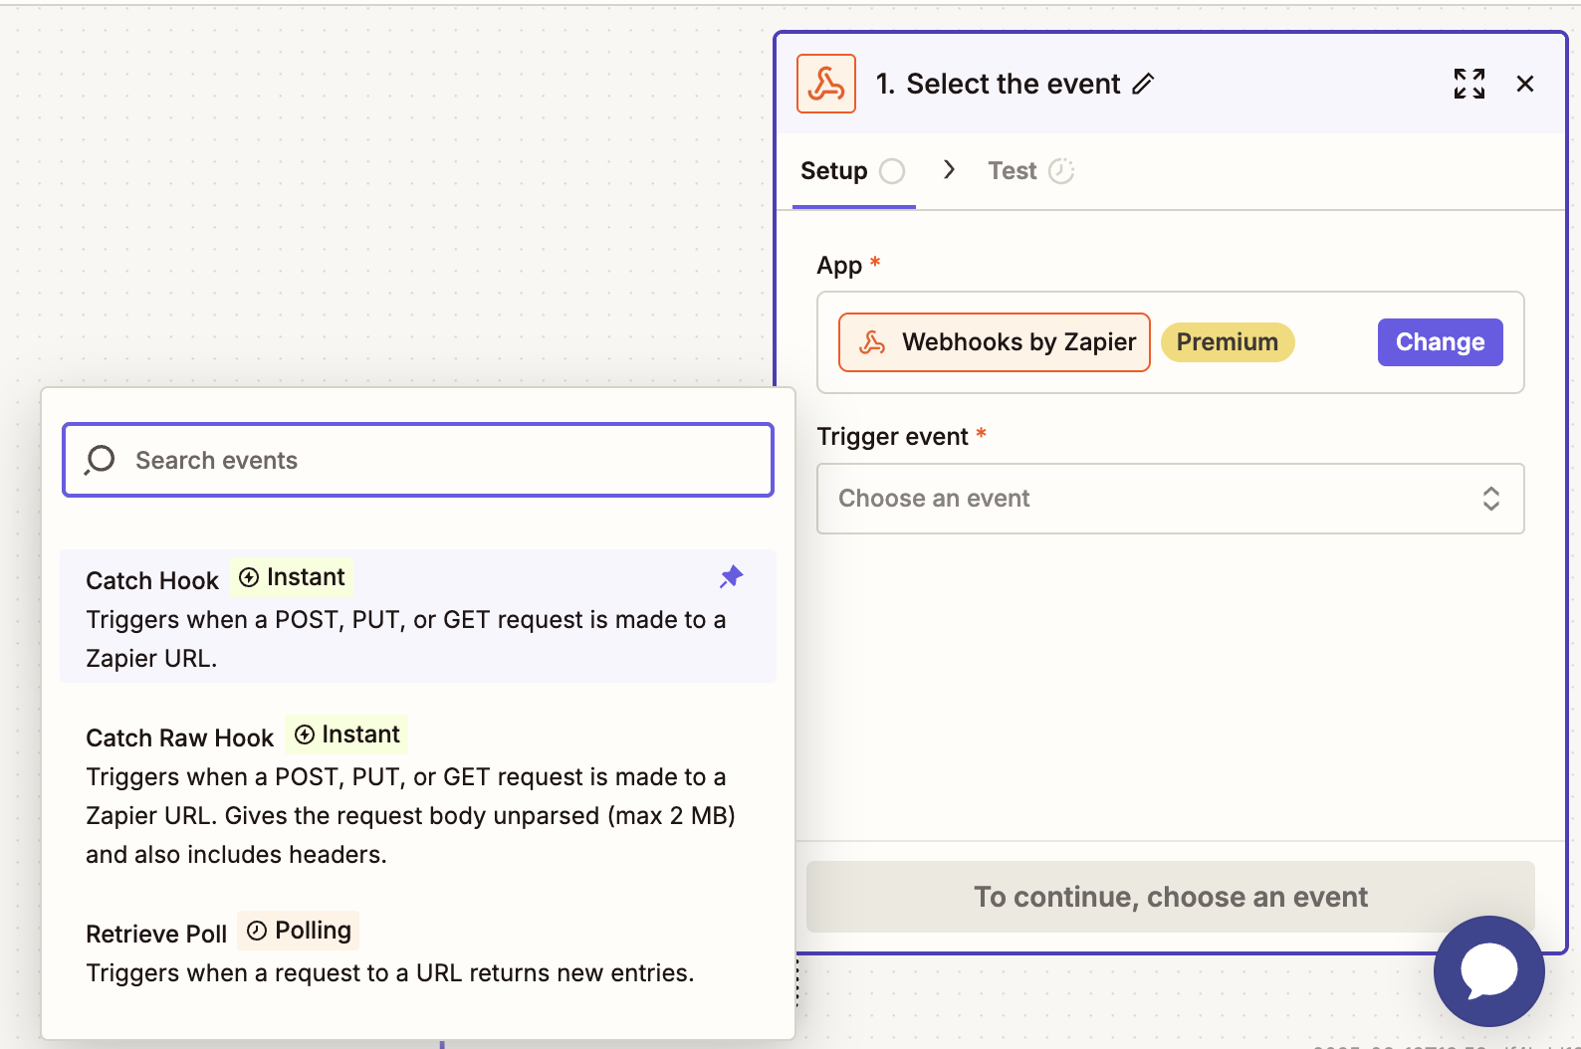Open the Trigger event dropdown
1581x1049 pixels.
pyautogui.click(x=1170, y=499)
